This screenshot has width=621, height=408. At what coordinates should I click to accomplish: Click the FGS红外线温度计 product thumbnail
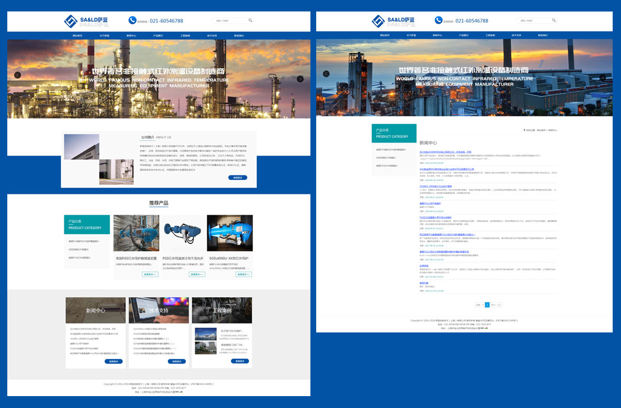tap(183, 233)
